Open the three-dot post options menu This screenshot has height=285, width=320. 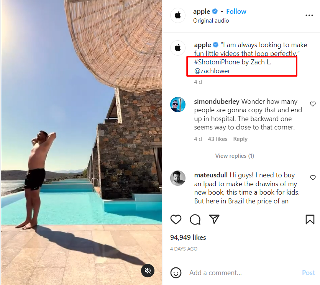[309, 15]
